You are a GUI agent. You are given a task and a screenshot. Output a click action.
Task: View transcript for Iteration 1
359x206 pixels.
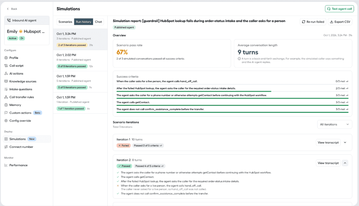tap(328, 142)
